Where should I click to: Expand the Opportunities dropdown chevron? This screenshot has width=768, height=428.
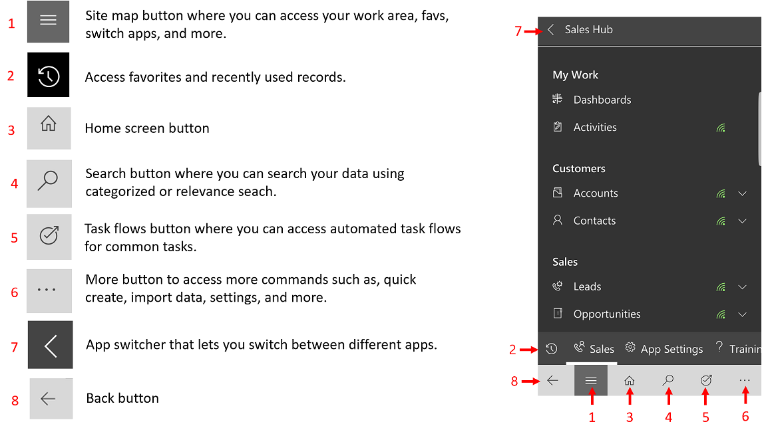pyautogui.click(x=743, y=314)
